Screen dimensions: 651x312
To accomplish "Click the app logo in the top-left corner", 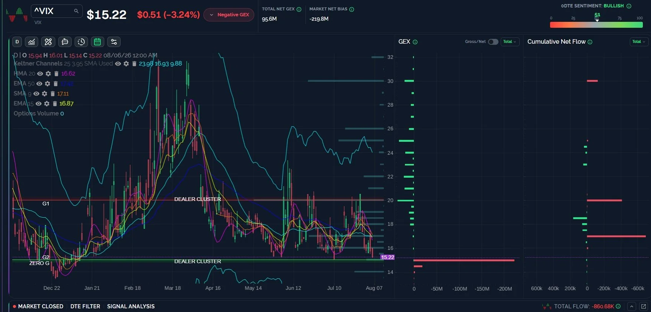I will point(17,15).
